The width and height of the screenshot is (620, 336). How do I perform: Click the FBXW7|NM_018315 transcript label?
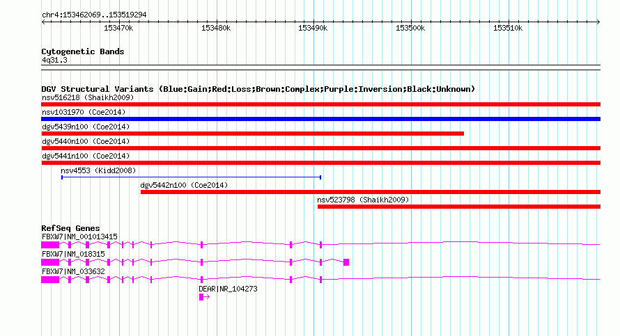(73, 255)
